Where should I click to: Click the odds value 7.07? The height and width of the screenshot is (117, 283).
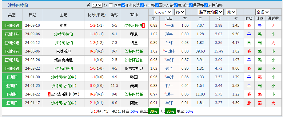click(200, 25)
